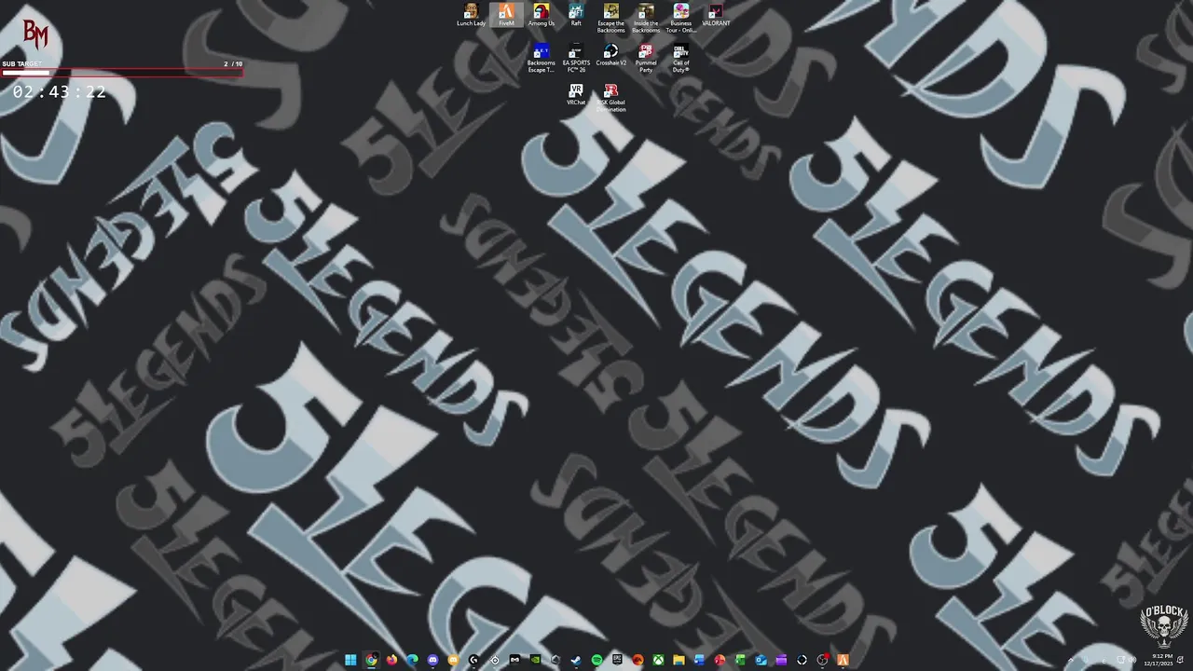Open the Business Tour desktop icon
Viewport: 1193px width, 671px height.
point(681,18)
